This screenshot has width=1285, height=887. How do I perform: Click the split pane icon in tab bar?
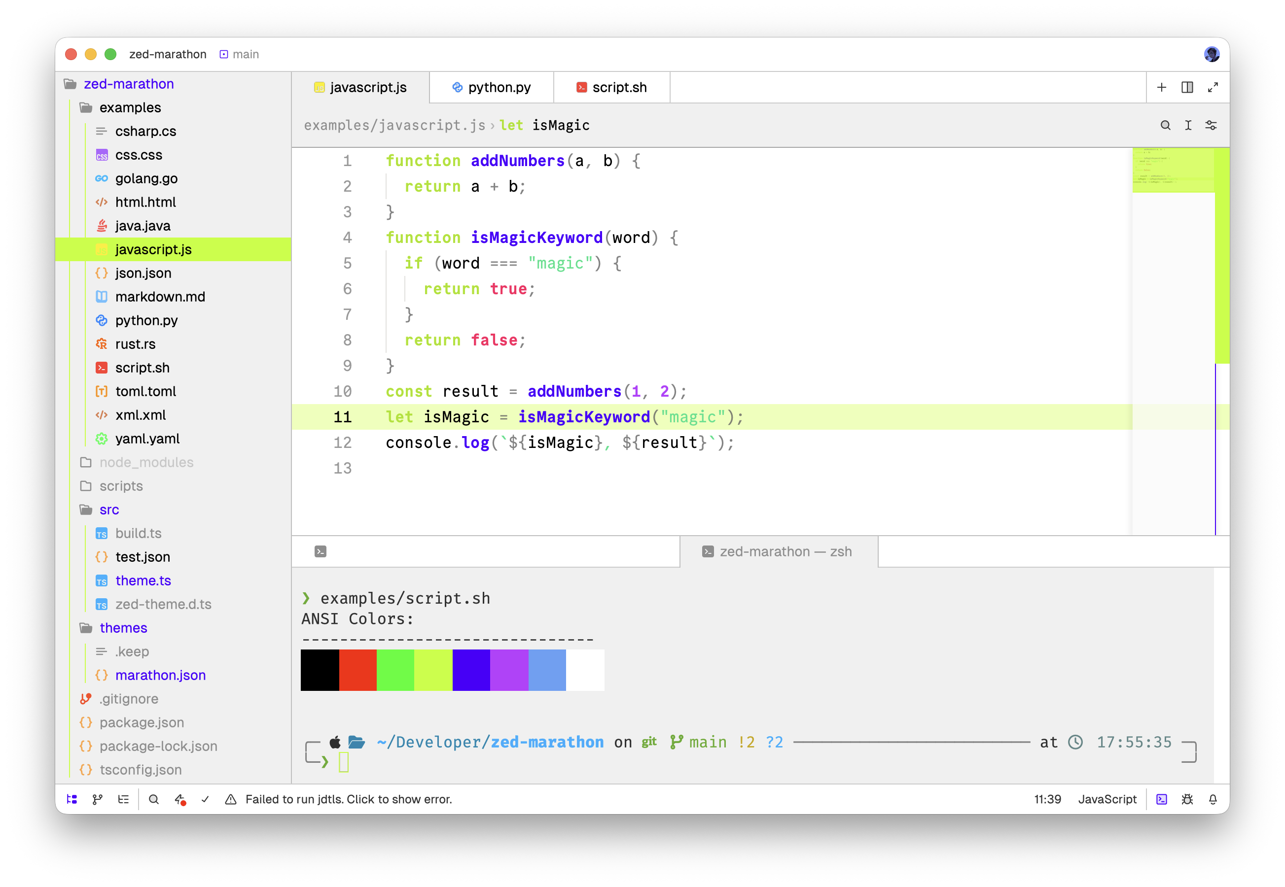(x=1187, y=87)
